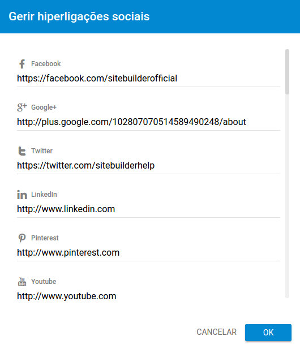Edit the Google+ URL field
300x349 pixels.
(148, 122)
